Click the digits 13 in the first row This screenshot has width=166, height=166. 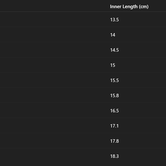[x=112, y=20]
